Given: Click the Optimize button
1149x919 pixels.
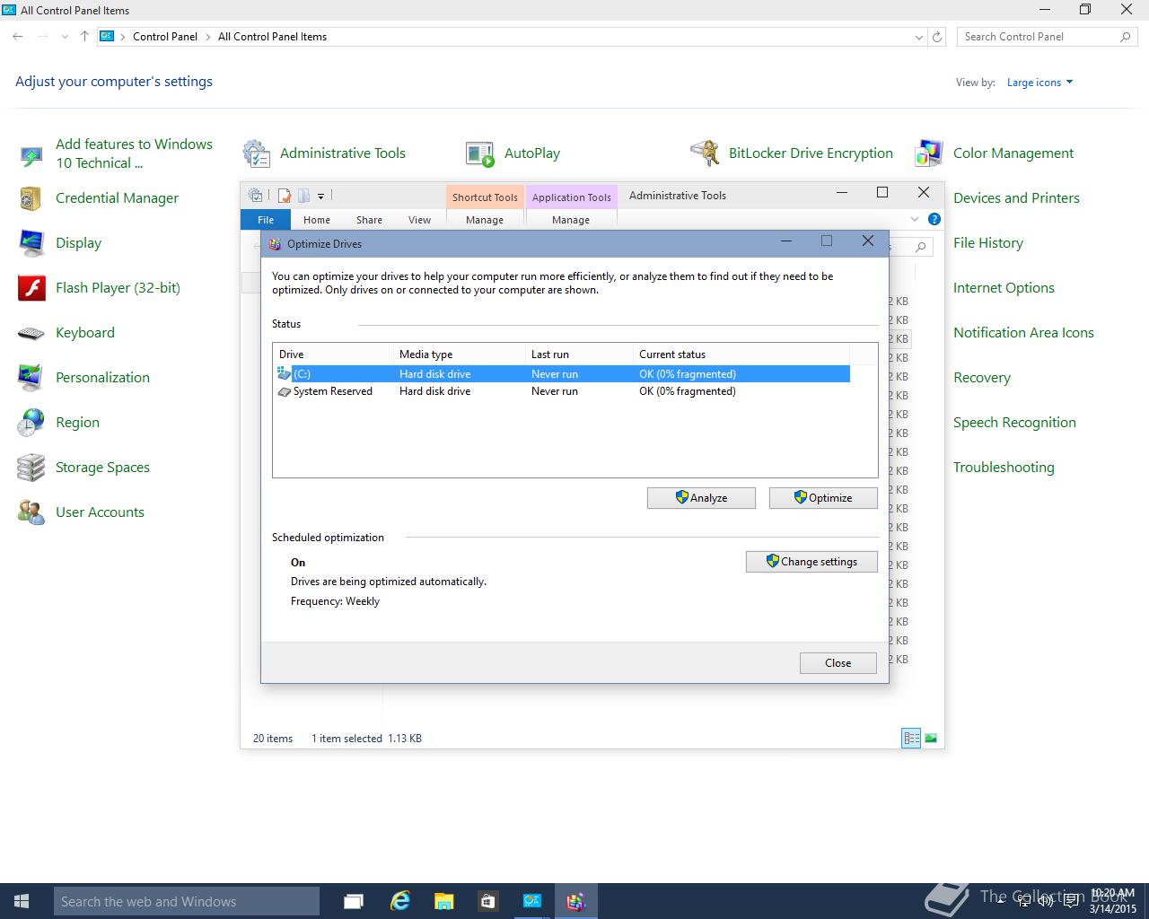Looking at the screenshot, I should [x=823, y=498].
